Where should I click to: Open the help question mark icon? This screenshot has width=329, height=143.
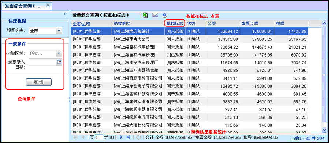(165, 15)
